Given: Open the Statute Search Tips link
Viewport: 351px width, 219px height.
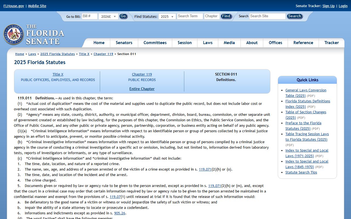Looking at the screenshot, I should [x=301, y=172].
